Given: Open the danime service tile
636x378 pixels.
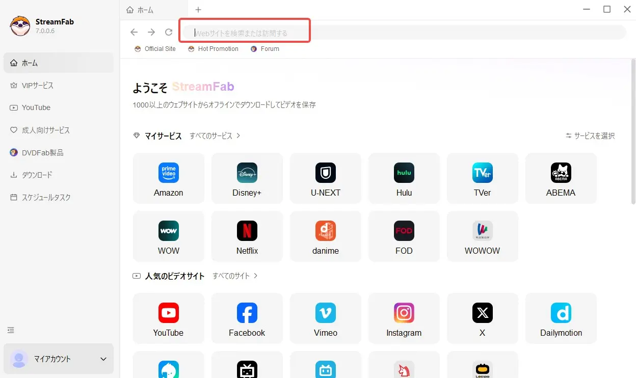Looking at the screenshot, I should click(325, 236).
